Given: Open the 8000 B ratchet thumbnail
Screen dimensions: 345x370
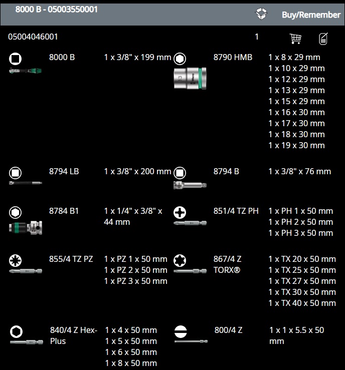Looking at the screenshot, I should [26, 71].
